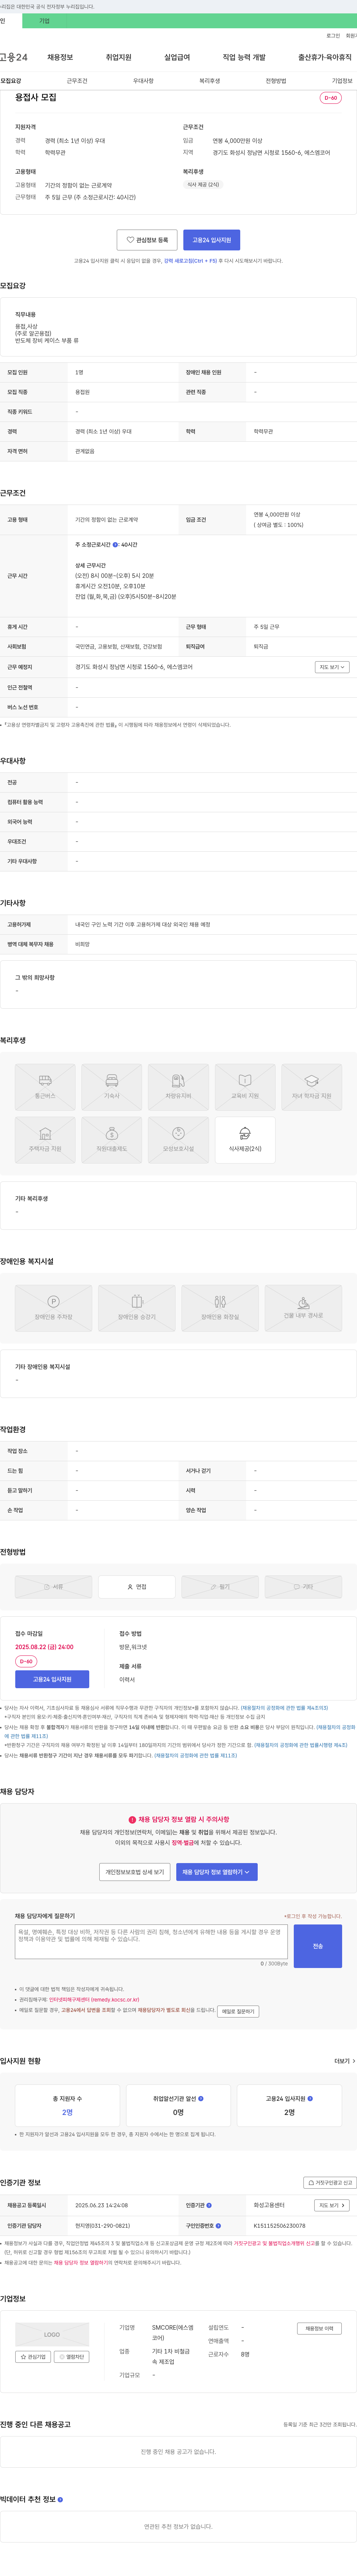Expand 채용 담당자 정보 열람하기
357x2576 pixels.
(217, 1872)
